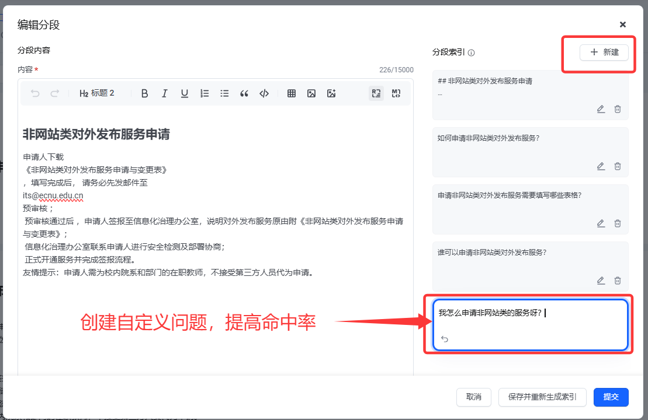Click 保存并重新生成索引 button
This screenshot has width=648, height=420.
pyautogui.click(x=542, y=397)
